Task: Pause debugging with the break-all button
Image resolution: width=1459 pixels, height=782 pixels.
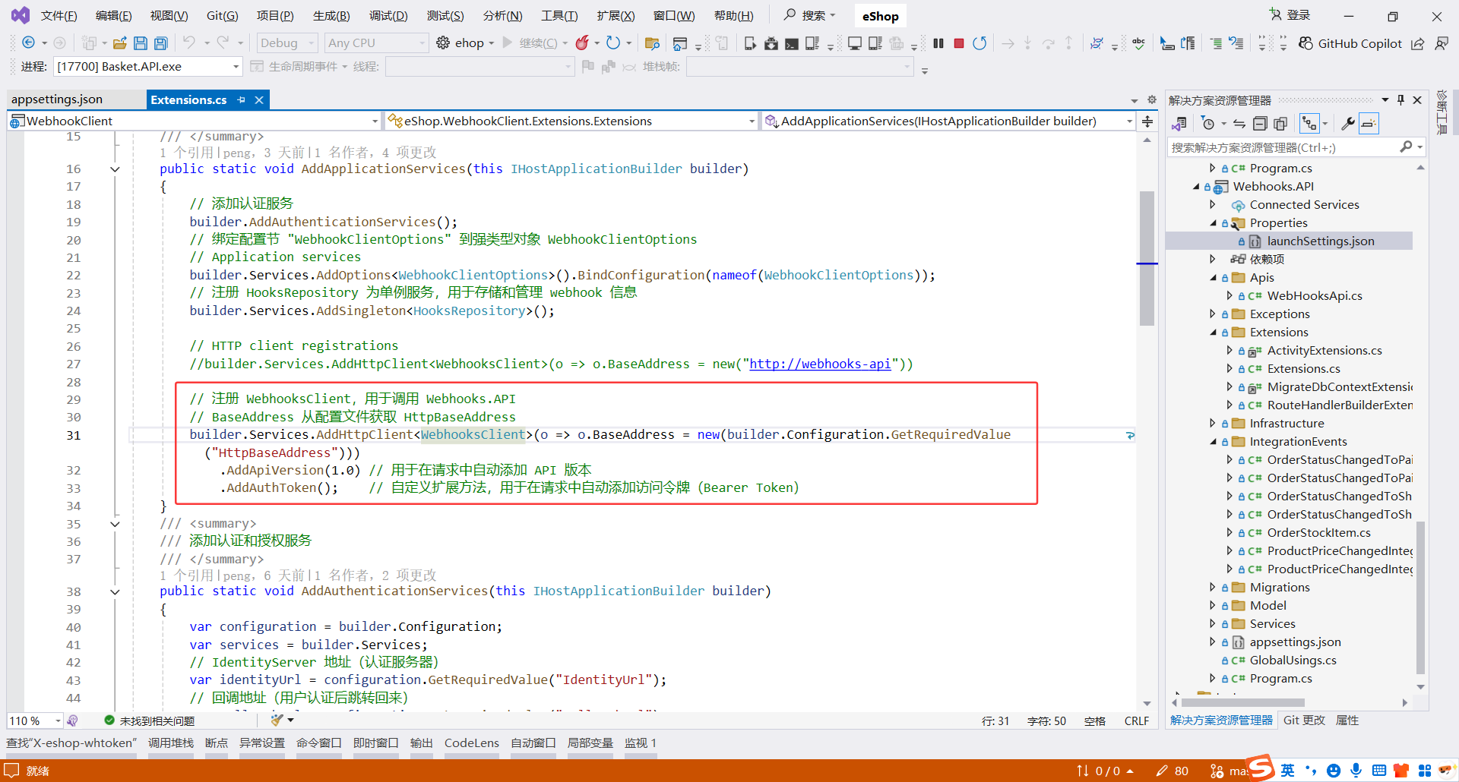Action: tap(938, 43)
